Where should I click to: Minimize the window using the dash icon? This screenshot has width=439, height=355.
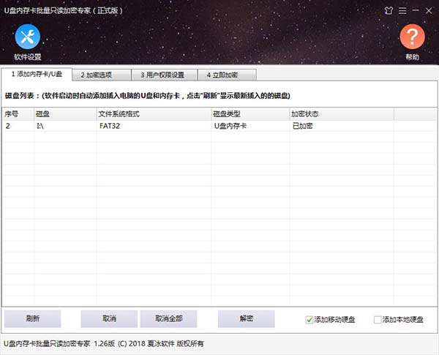tap(416, 10)
